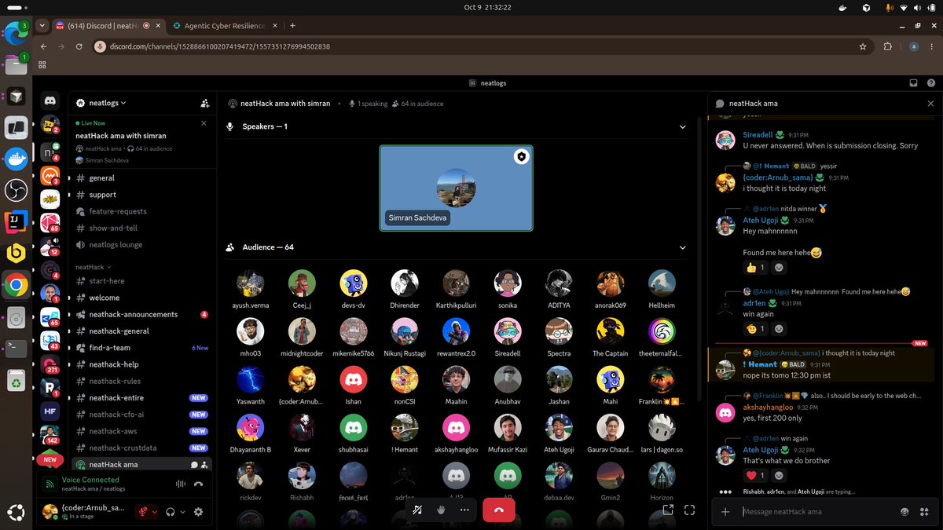Open input device options arrow beside mic
This screenshot has height=530, width=943.
[154, 511]
